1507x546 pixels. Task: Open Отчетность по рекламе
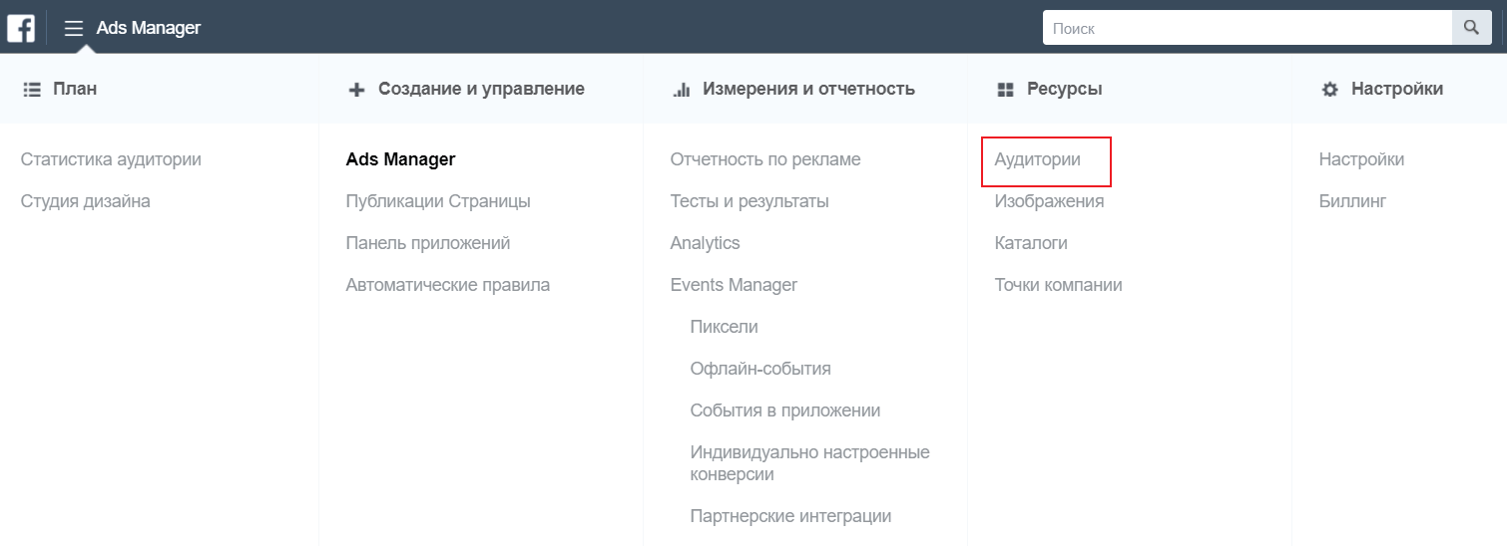[x=765, y=159]
